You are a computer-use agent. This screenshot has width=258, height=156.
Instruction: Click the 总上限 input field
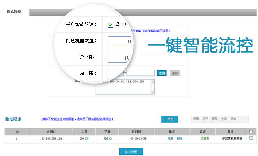pos(121,58)
